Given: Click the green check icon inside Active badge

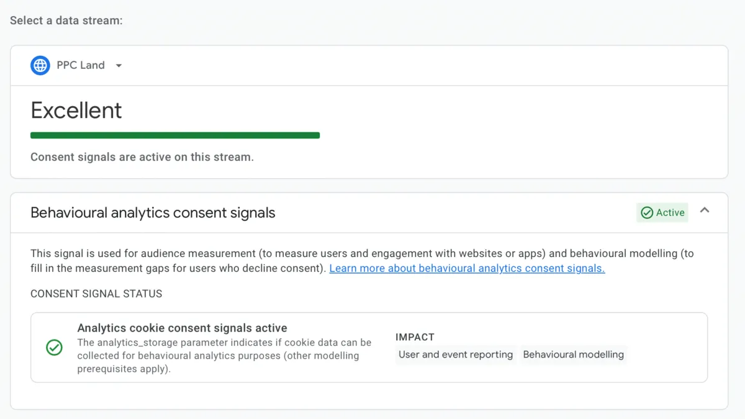Looking at the screenshot, I should click(646, 212).
